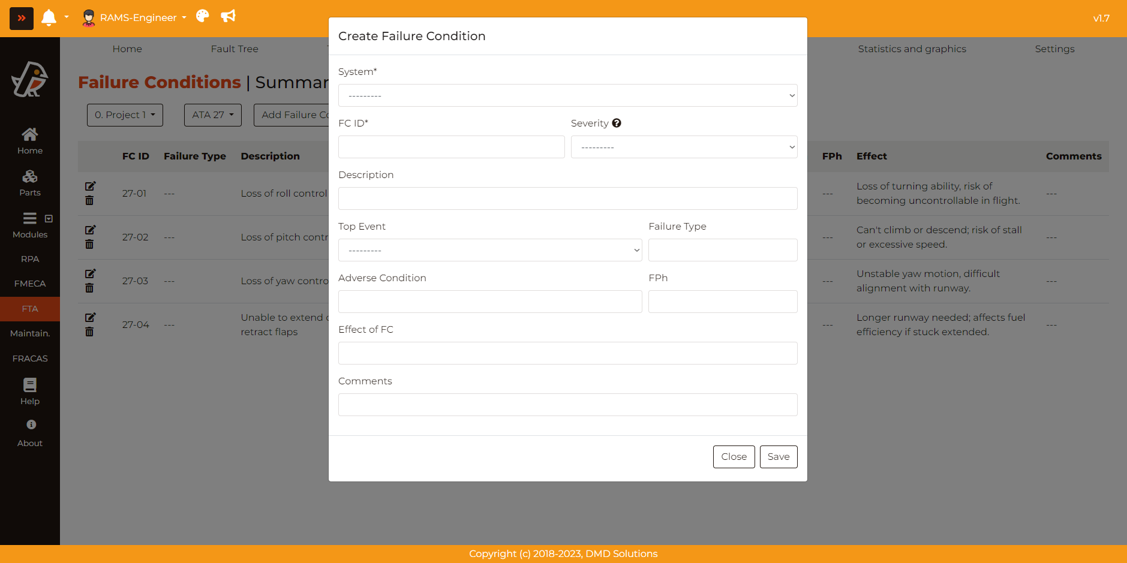Click into the FC ID input field

[451, 147]
